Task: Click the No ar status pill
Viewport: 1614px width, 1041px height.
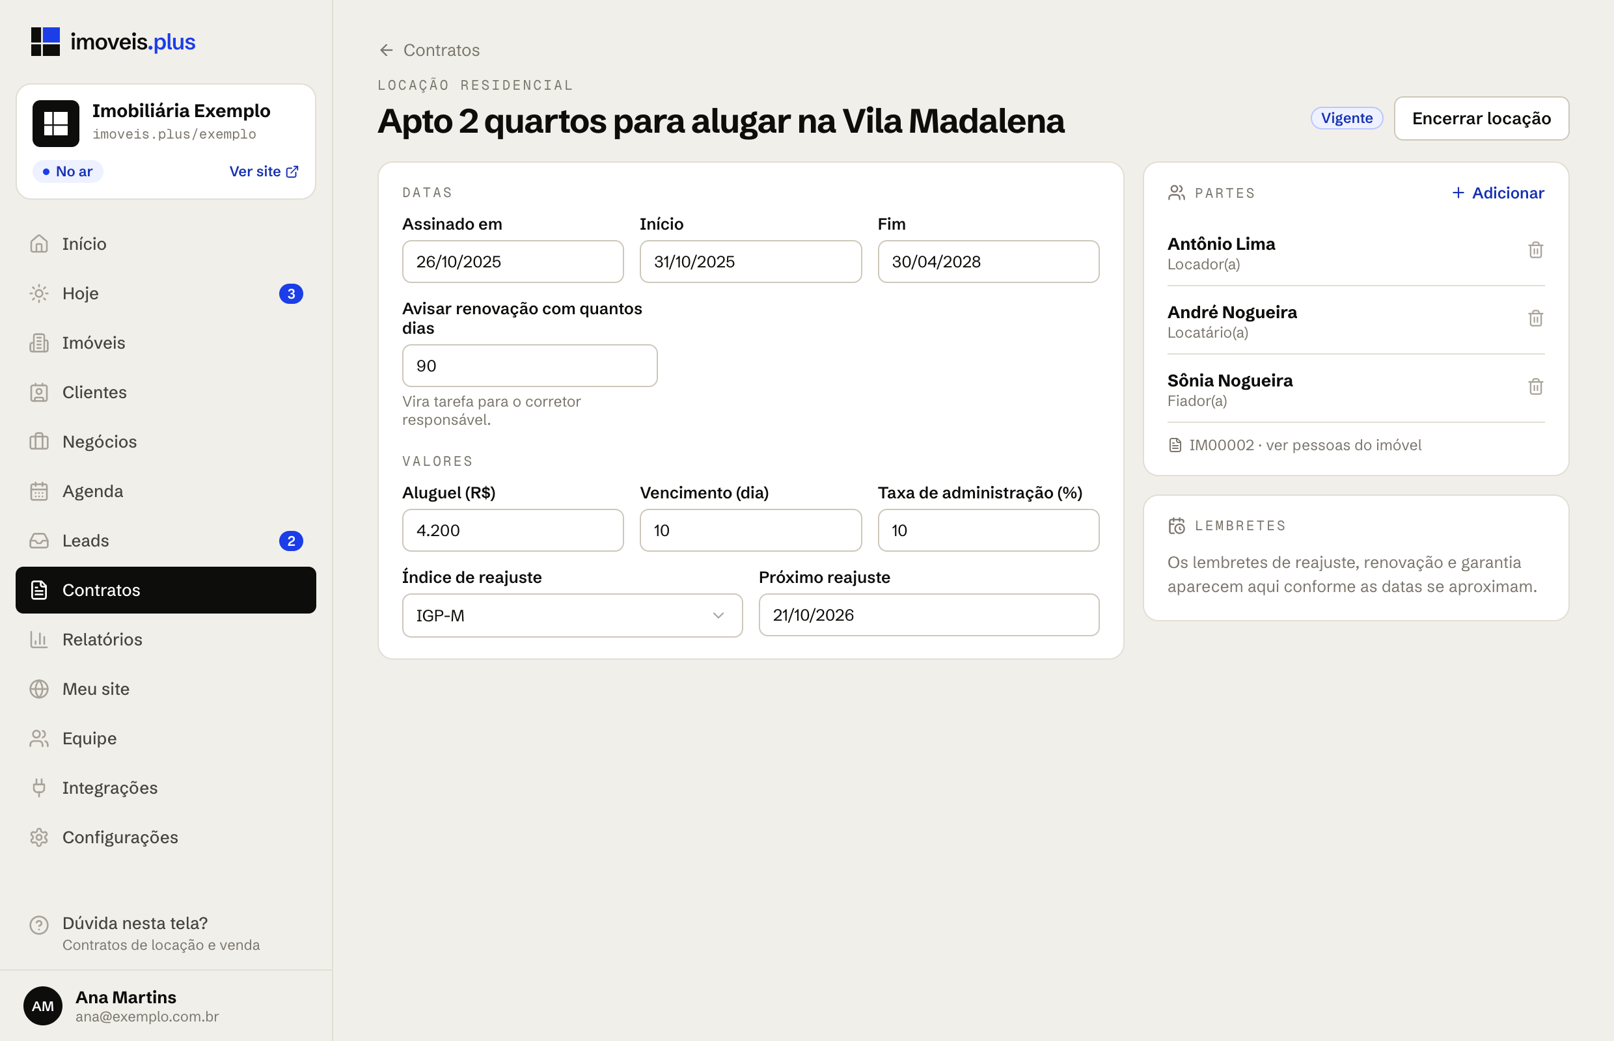Action: pos(68,172)
